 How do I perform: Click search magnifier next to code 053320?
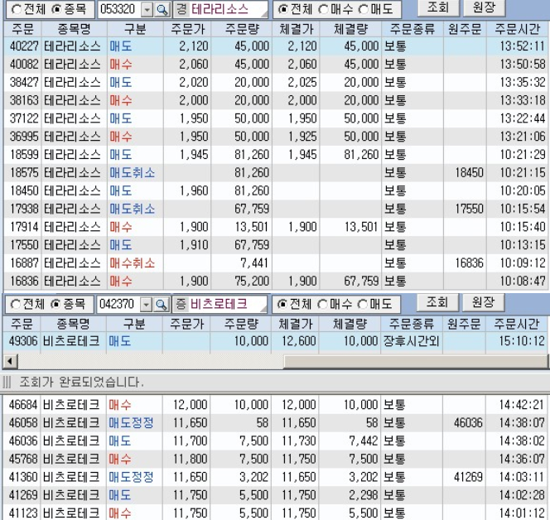click(x=162, y=9)
